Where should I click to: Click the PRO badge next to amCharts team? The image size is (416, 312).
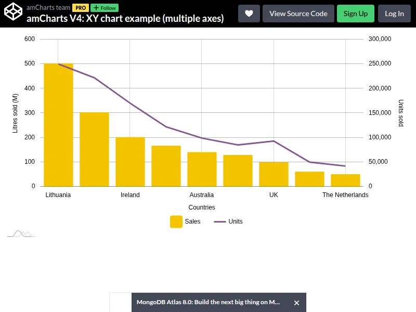81,8
